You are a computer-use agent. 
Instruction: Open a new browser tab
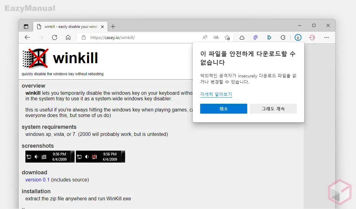(x=113, y=26)
